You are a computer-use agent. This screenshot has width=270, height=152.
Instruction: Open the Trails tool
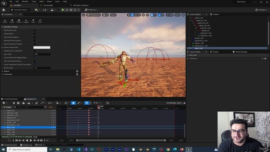33,21
